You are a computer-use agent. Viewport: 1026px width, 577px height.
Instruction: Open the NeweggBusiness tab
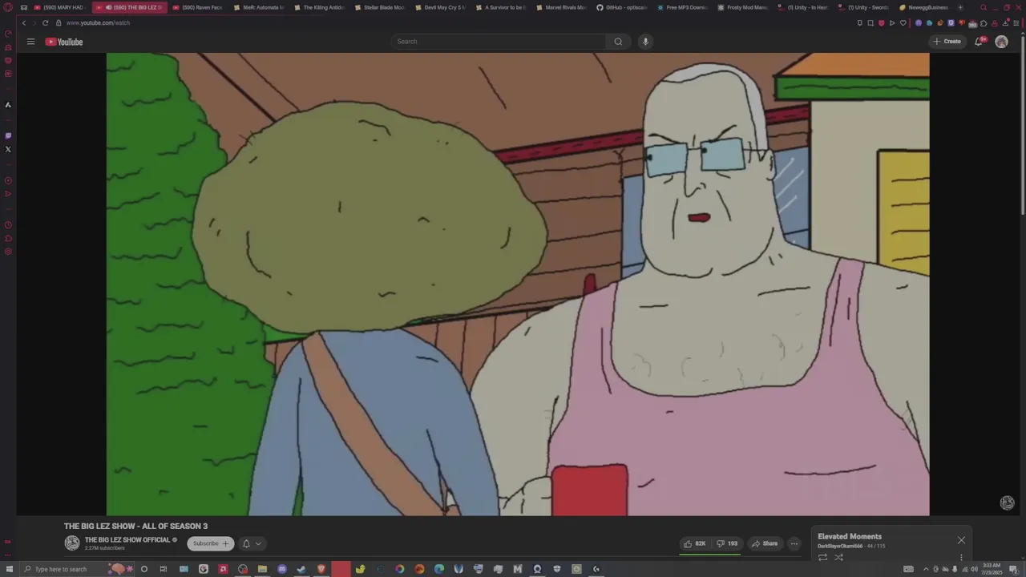point(923,7)
